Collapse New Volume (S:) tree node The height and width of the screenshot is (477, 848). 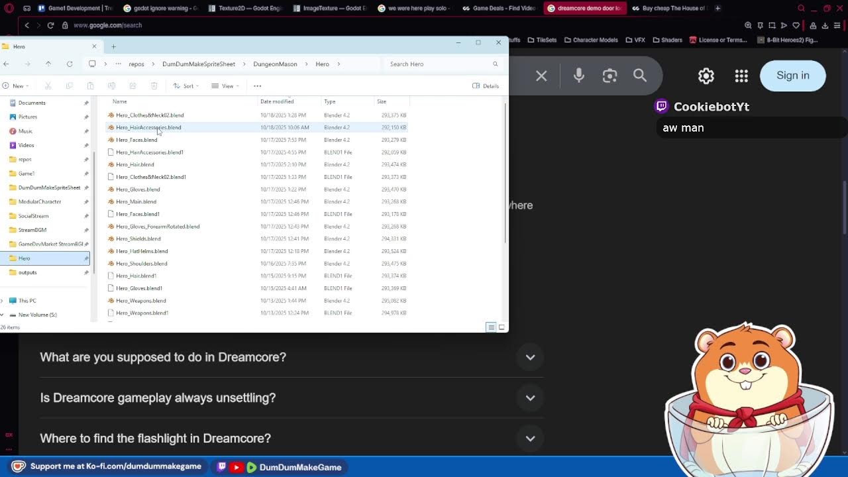point(3,315)
